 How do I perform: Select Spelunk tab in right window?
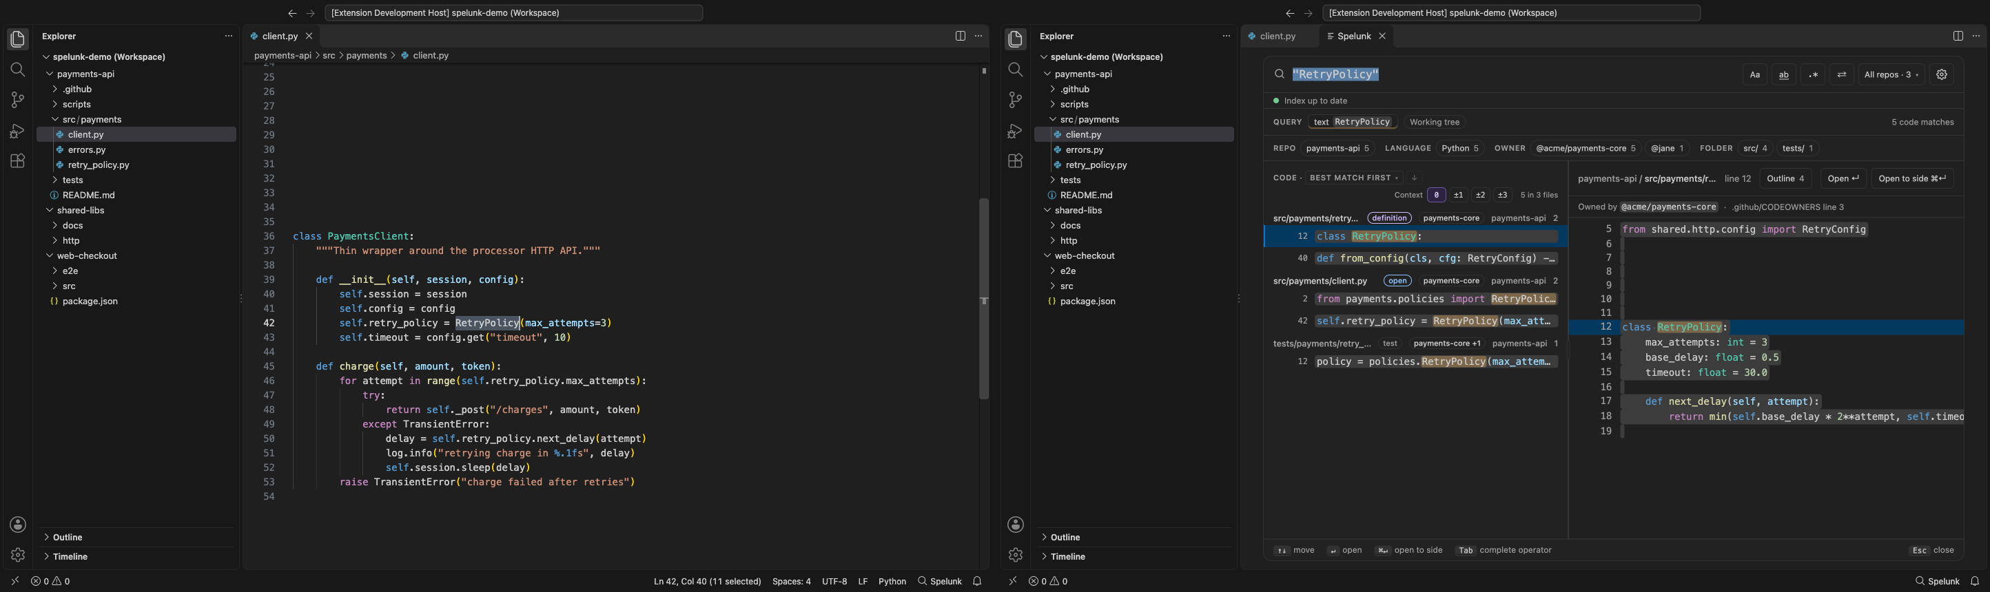pos(1353,36)
